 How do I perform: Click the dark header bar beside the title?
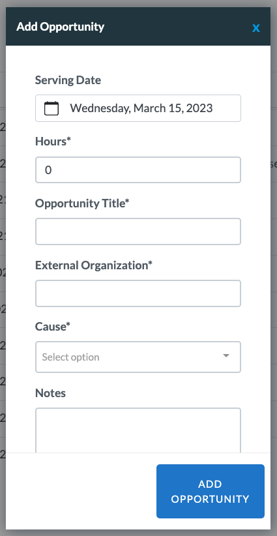point(178,27)
